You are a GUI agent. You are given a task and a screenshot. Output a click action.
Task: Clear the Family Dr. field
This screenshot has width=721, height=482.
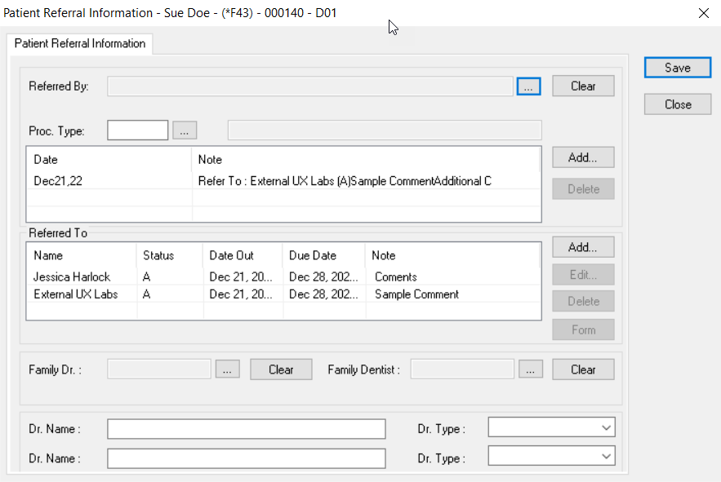tap(281, 369)
